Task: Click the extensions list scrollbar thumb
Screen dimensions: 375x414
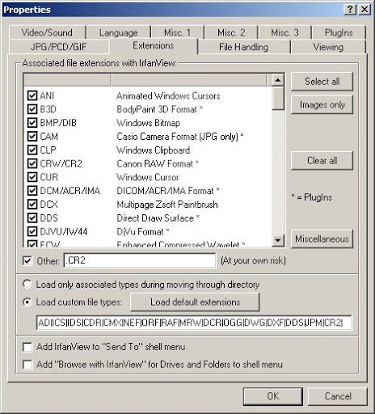Action: click(278, 98)
